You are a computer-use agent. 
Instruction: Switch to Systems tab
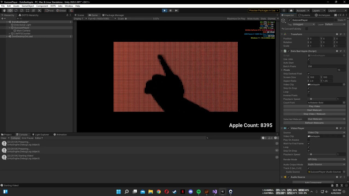(x=304, y=15)
